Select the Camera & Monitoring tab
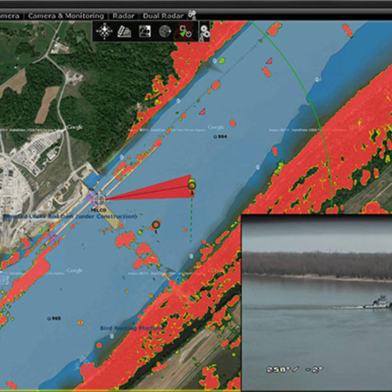This screenshot has width=392, height=392. [x=66, y=16]
